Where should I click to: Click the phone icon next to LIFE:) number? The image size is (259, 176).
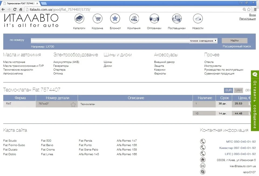[203, 154]
